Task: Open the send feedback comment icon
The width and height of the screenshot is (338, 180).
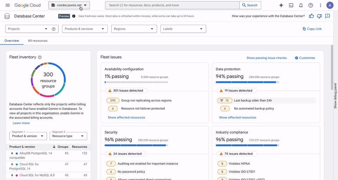Action: (x=327, y=16)
